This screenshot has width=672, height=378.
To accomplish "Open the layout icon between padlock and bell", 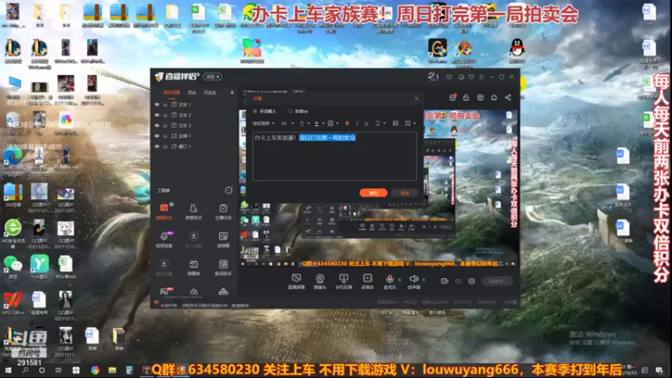I will tap(480, 97).
